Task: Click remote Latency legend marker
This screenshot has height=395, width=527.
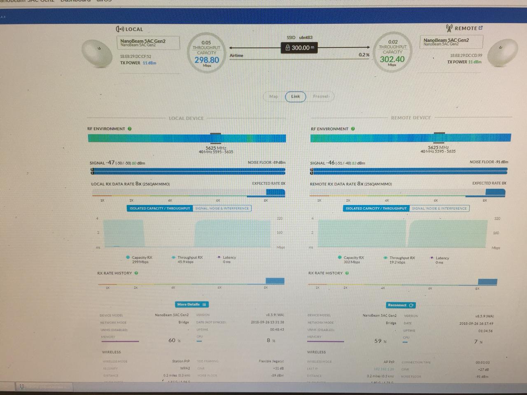Action: point(431,258)
